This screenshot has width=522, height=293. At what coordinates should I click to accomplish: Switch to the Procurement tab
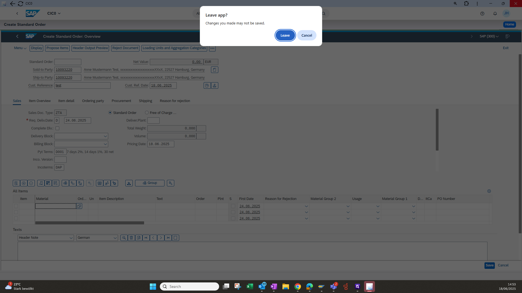click(121, 101)
